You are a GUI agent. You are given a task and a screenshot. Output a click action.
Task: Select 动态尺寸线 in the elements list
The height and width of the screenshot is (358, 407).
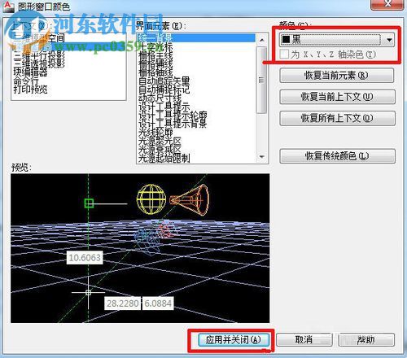(160, 98)
